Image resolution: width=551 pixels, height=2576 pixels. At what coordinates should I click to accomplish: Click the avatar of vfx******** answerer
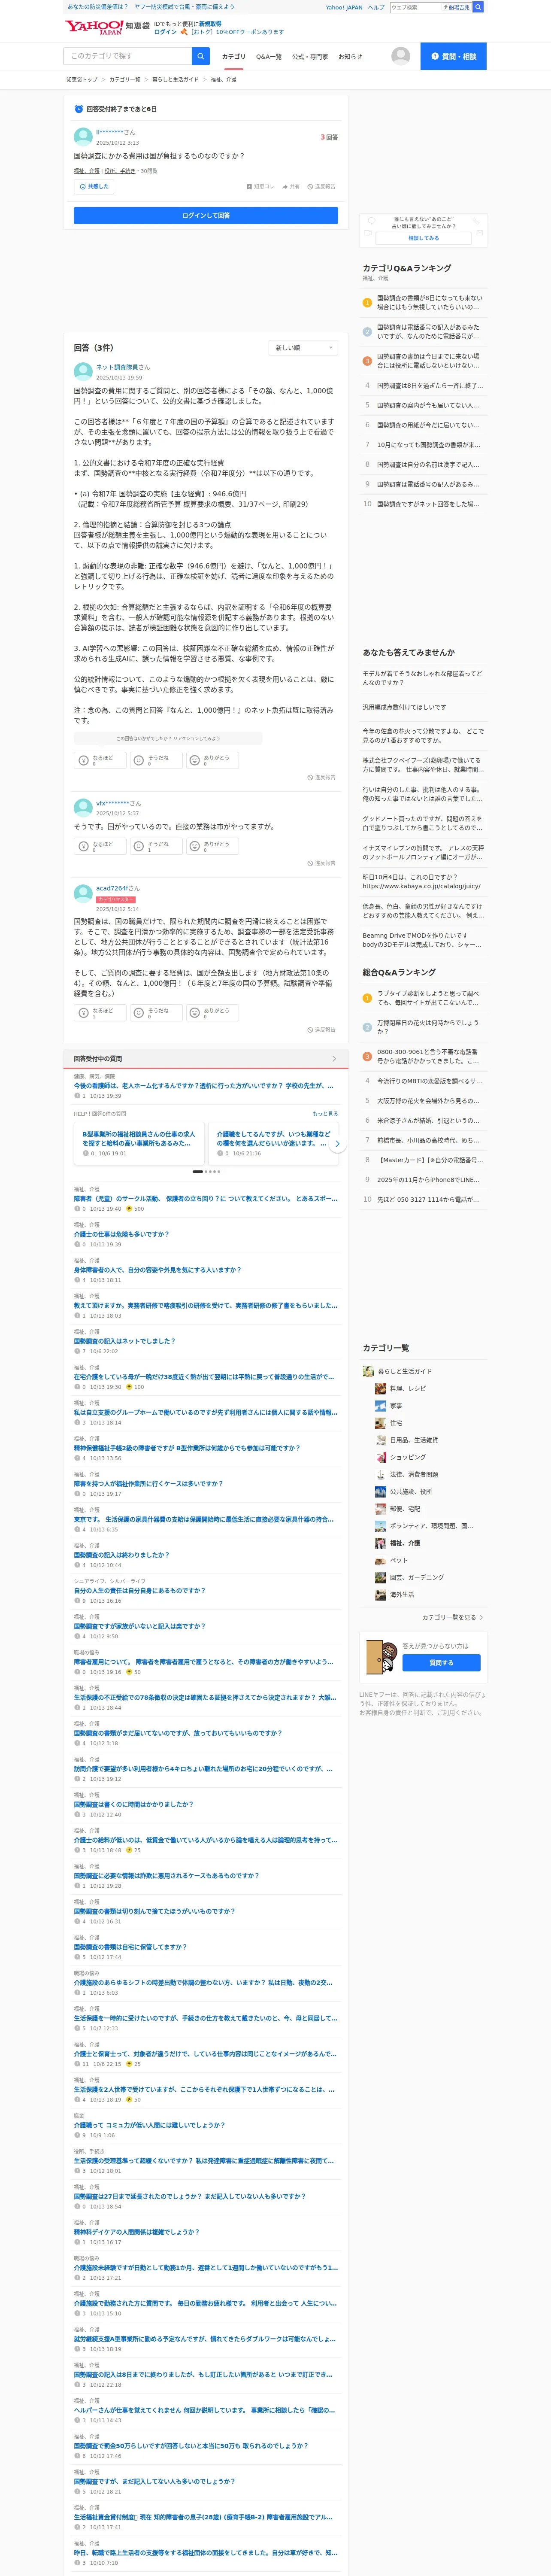(x=83, y=807)
